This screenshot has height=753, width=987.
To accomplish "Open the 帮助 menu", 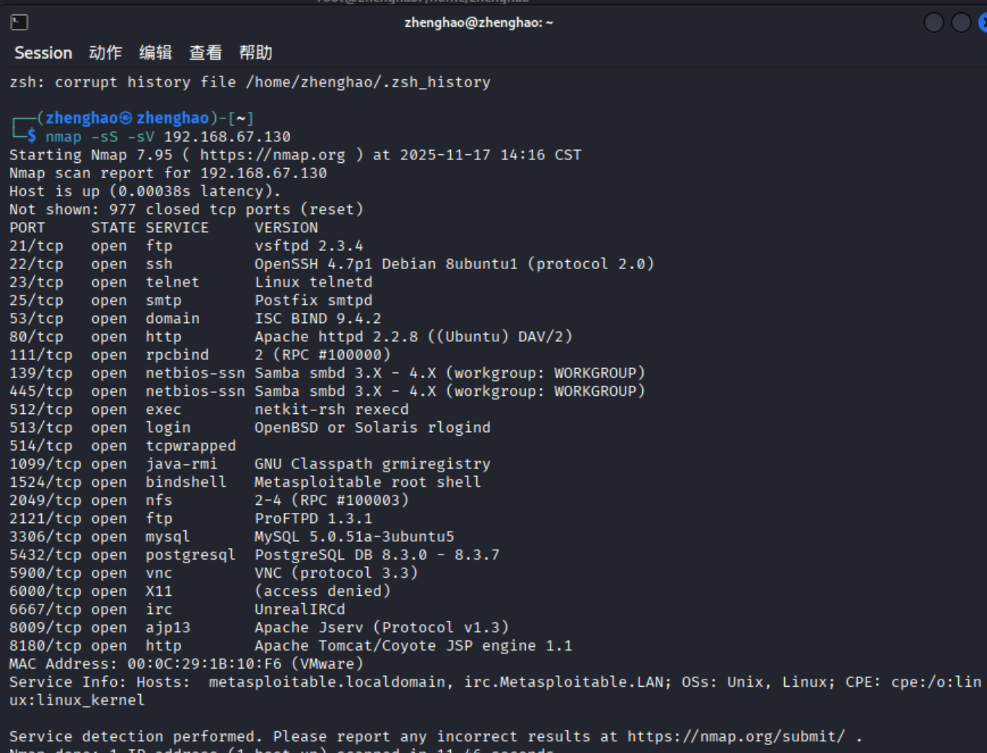I will tap(256, 53).
